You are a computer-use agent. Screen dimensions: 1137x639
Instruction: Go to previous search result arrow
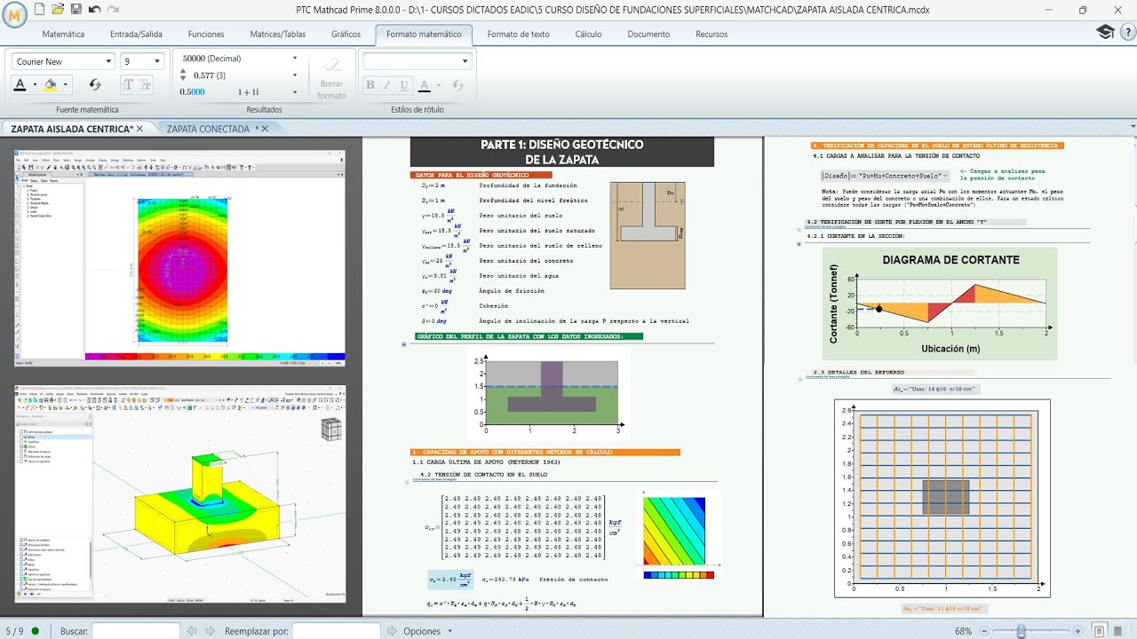191,631
